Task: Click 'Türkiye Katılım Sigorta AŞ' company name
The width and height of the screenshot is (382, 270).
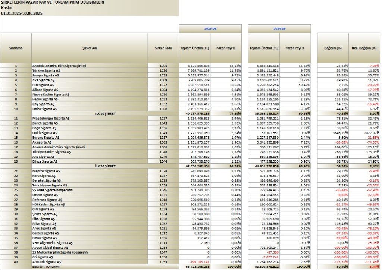Action: click(x=51, y=152)
